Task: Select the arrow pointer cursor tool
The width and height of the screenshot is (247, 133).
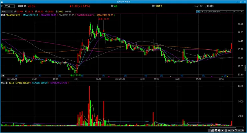Action: (x=222, y=130)
